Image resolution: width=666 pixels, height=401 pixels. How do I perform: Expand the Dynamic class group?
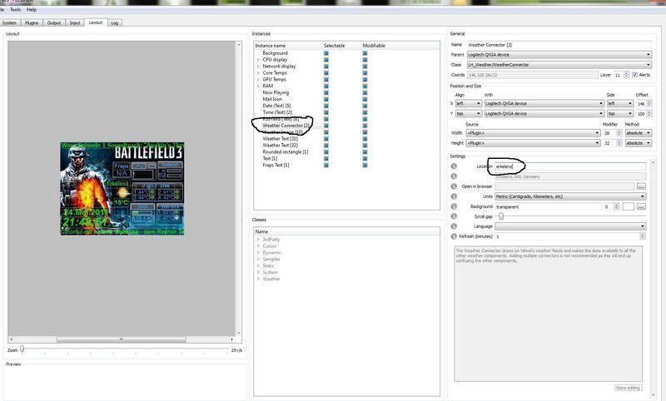coord(258,252)
